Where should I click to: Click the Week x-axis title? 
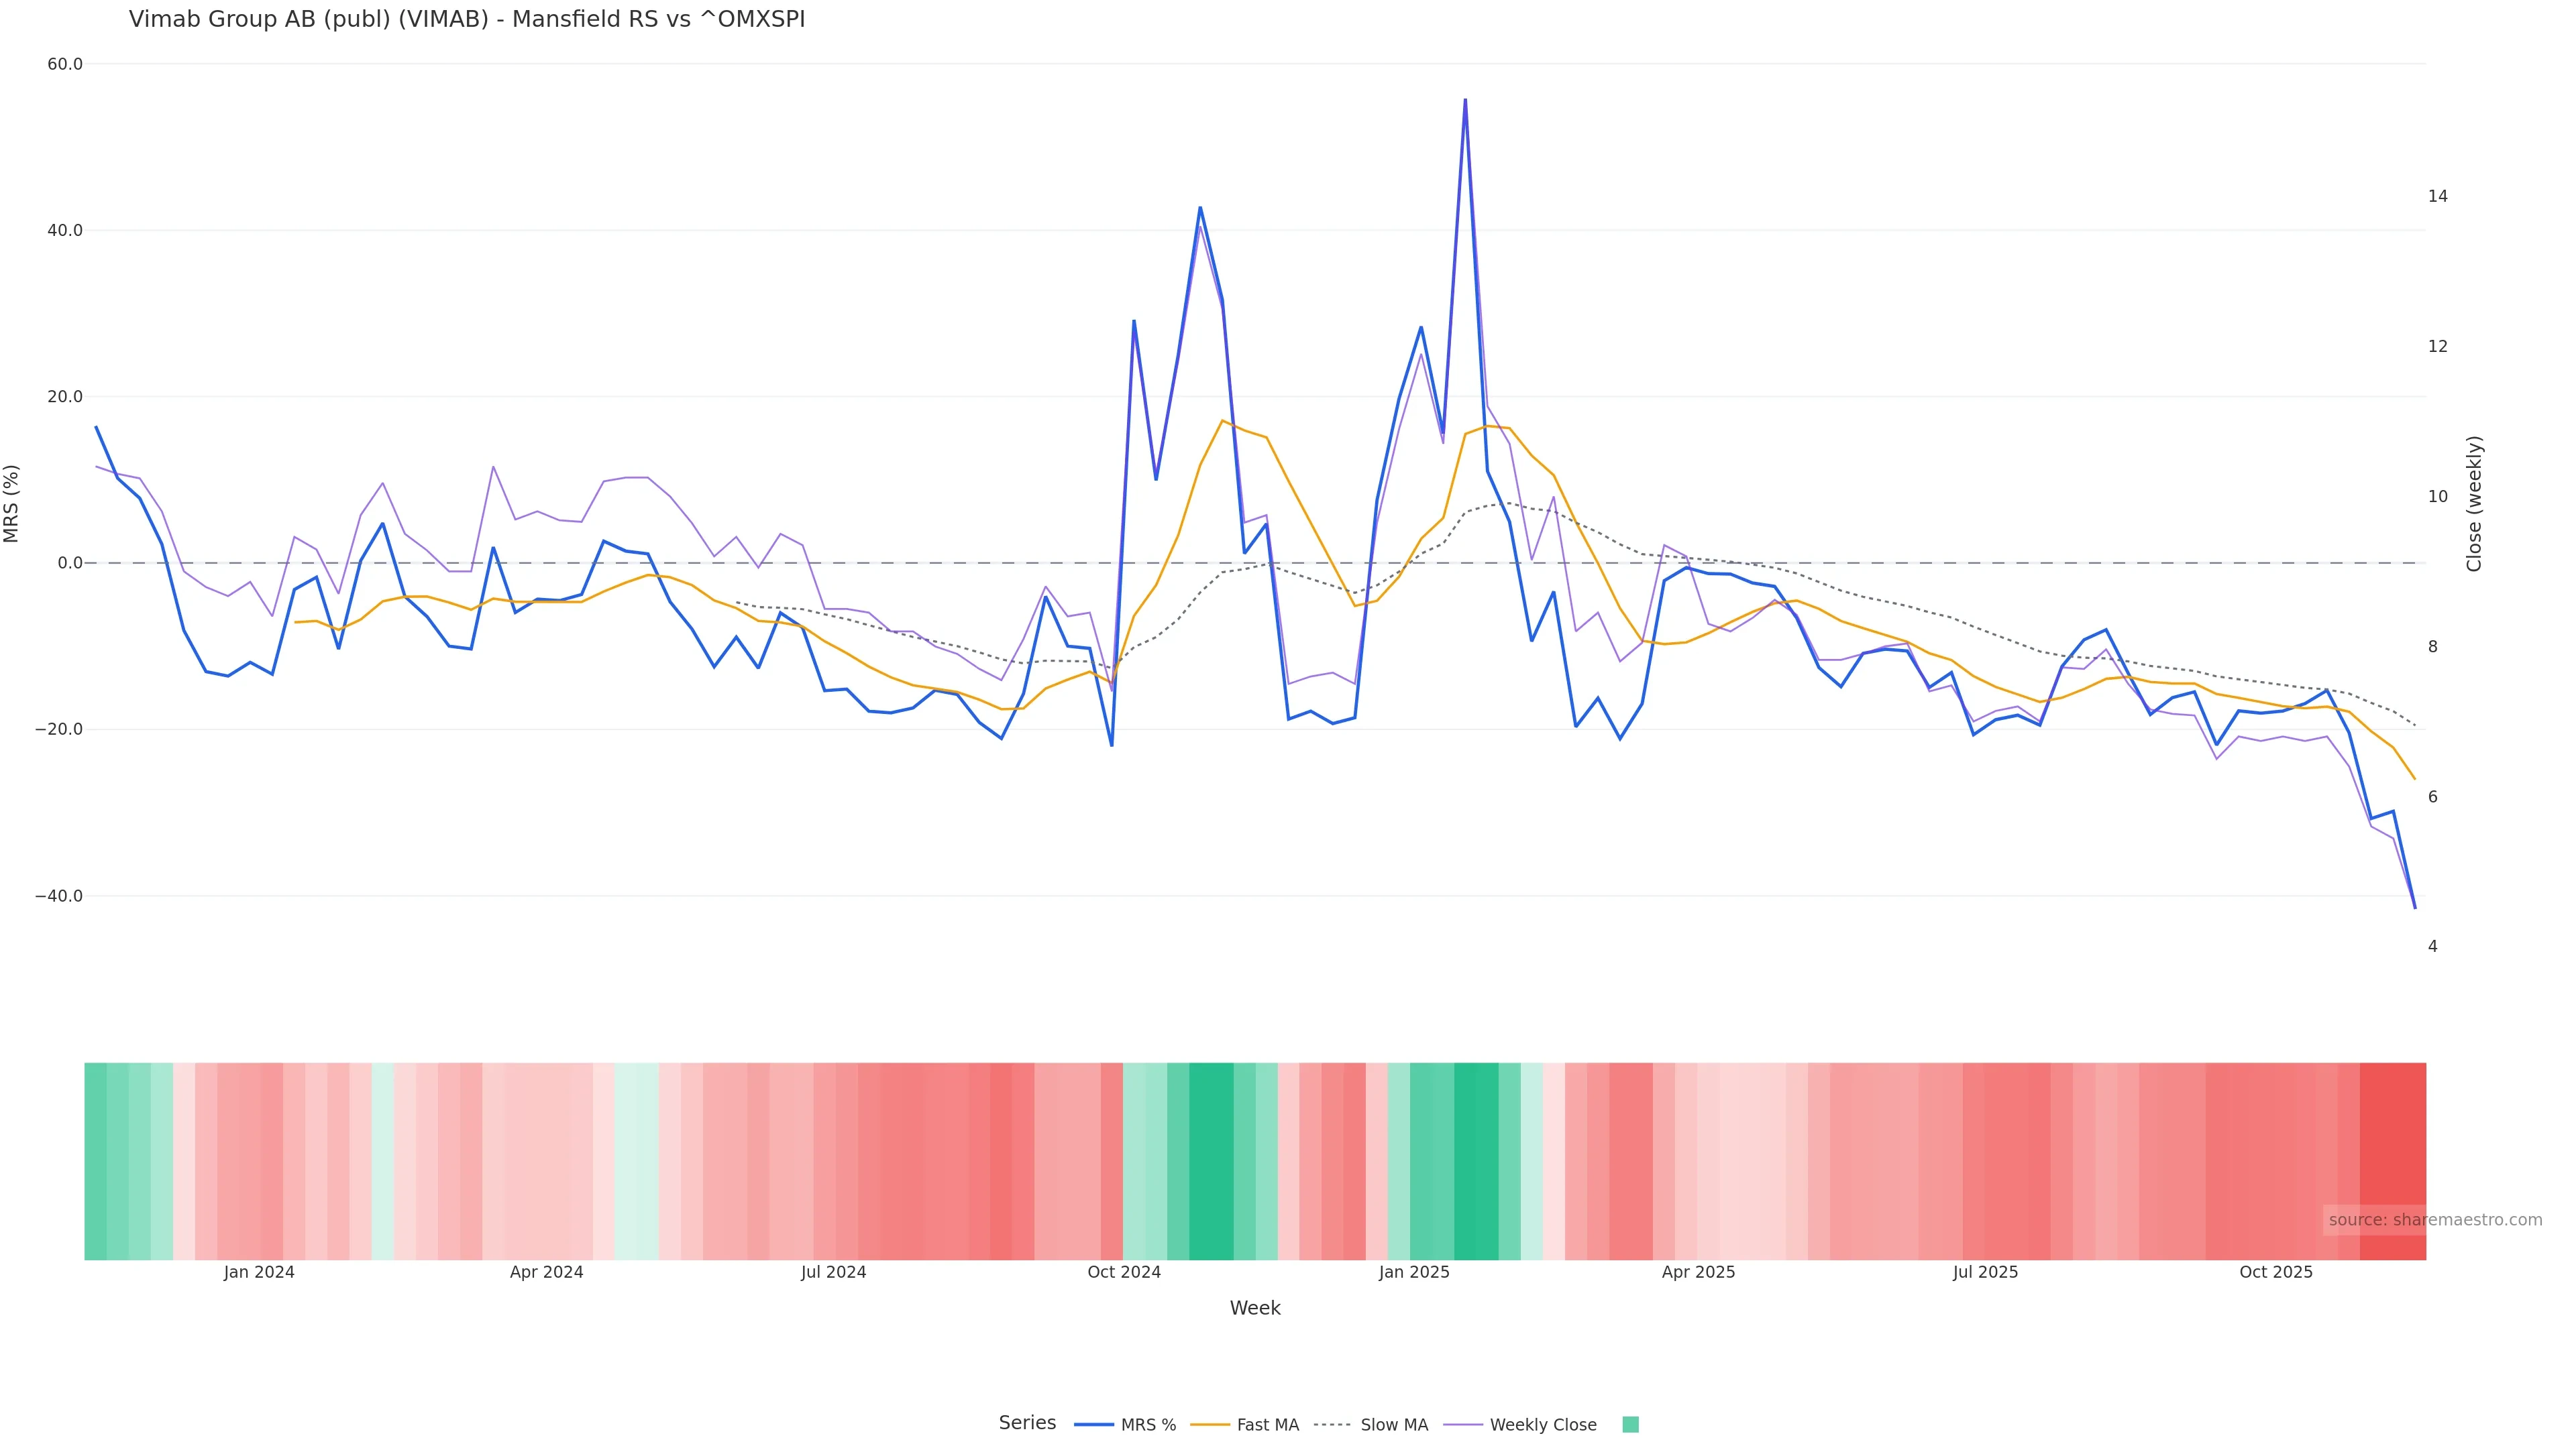[1254, 1309]
